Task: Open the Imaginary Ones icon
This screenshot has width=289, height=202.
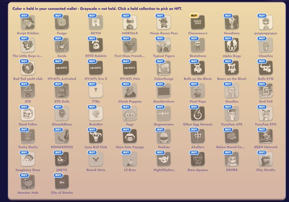Action: [x=28, y=159]
